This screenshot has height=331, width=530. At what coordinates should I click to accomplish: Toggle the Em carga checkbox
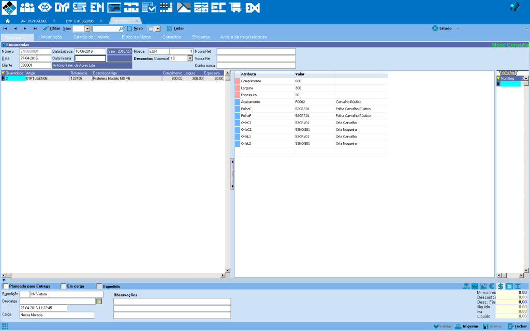(x=64, y=286)
